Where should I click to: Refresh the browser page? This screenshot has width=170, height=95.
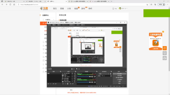click(x=10, y=4)
